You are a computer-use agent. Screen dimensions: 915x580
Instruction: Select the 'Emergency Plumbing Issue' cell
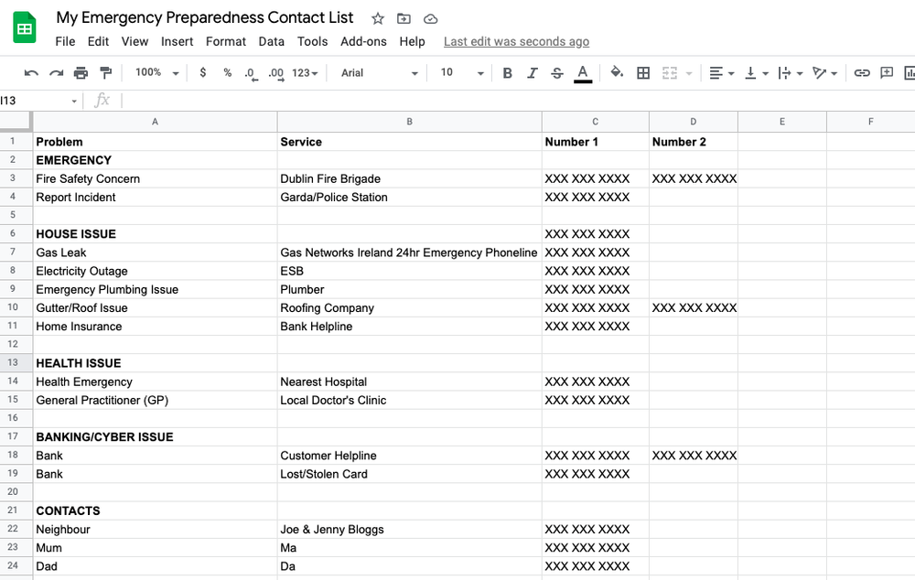pyautogui.click(x=155, y=289)
